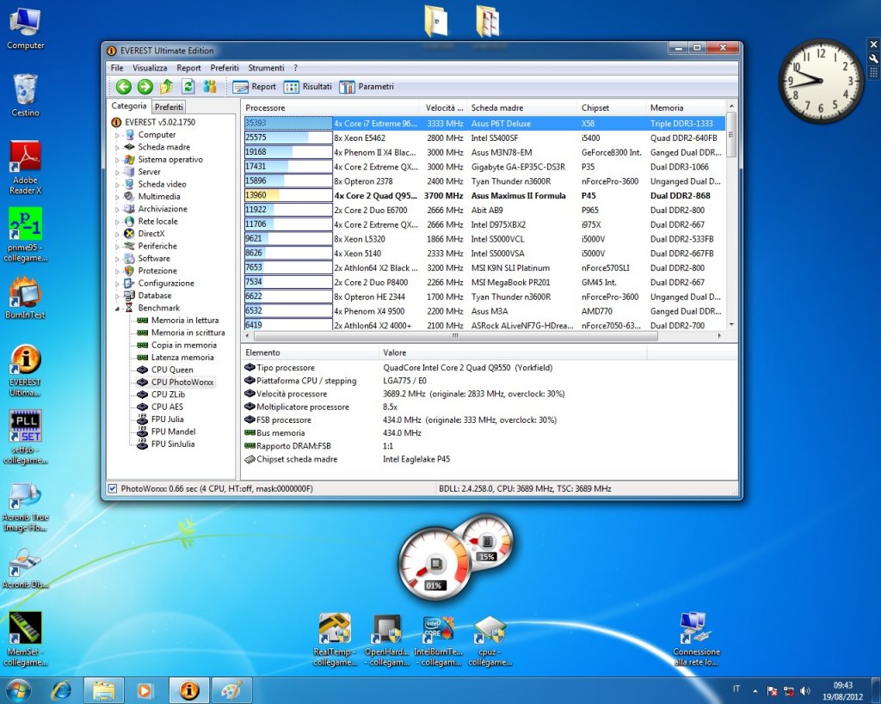
Task: Toggle the PhotoWorxx checkbox in status bar
Action: tap(113, 488)
